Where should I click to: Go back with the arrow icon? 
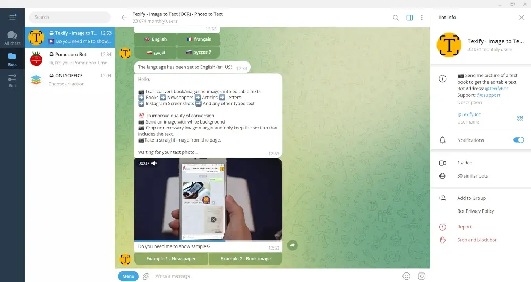point(124,17)
